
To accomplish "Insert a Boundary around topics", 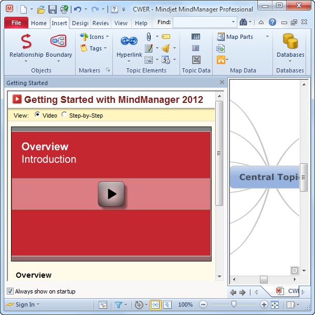I will [x=58, y=41].
